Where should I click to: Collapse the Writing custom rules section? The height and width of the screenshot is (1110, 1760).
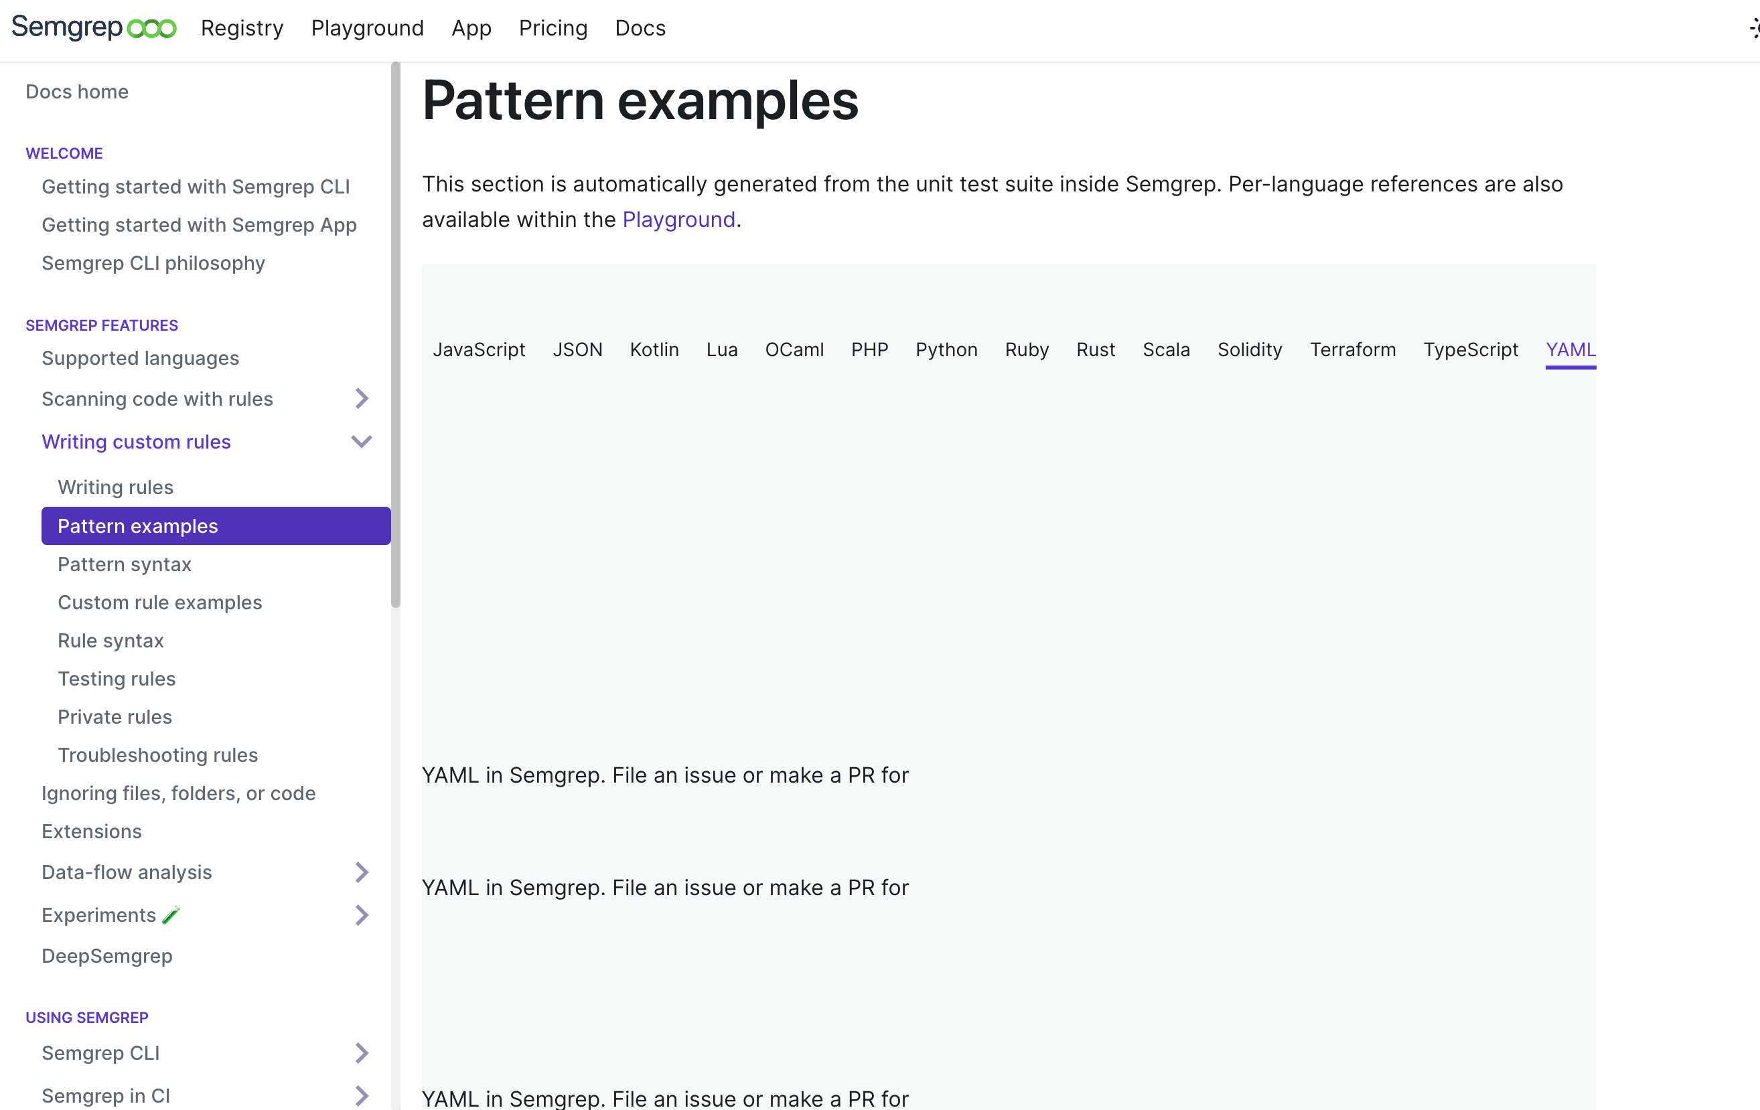(360, 441)
